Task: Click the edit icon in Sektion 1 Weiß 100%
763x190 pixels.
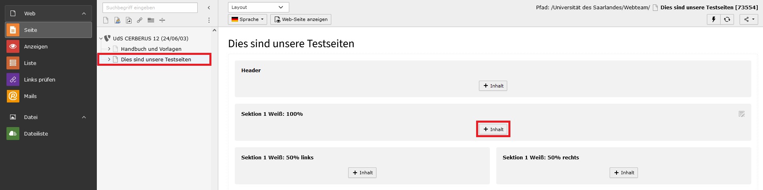Action: pos(742,114)
